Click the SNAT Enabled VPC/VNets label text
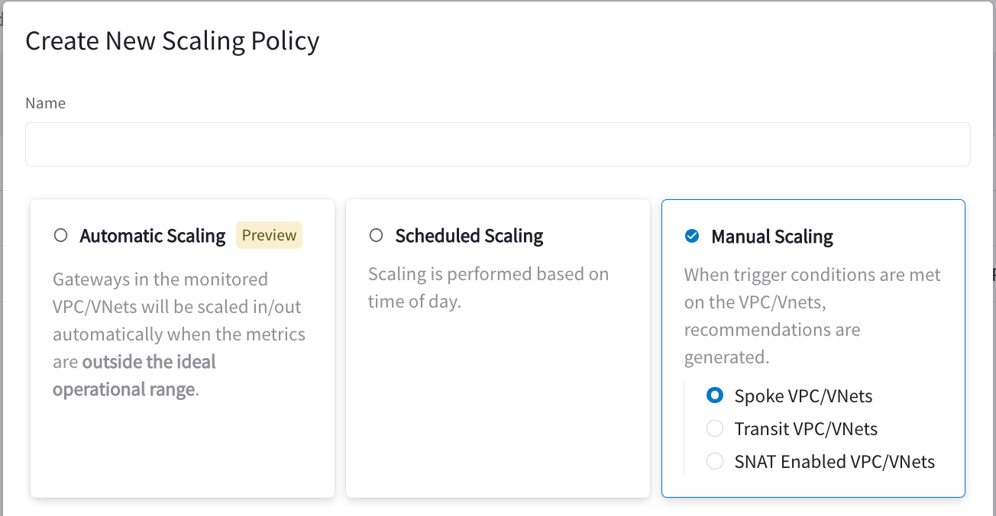The width and height of the screenshot is (996, 516). 834,462
